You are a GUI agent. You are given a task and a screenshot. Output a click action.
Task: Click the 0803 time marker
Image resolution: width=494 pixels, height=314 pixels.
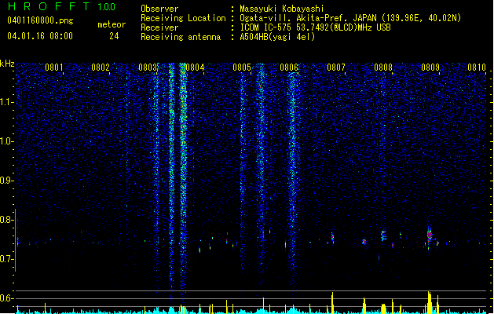148,68
